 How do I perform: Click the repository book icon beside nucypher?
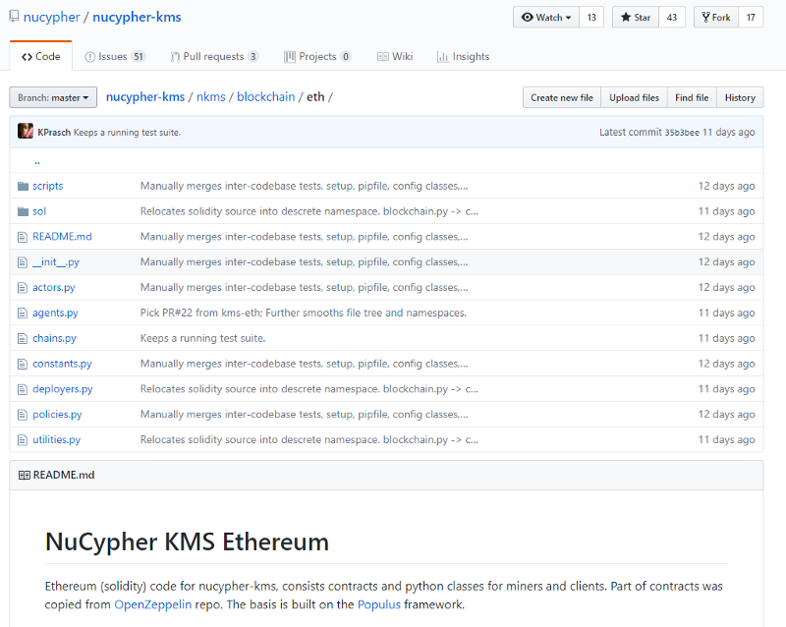pyautogui.click(x=14, y=17)
